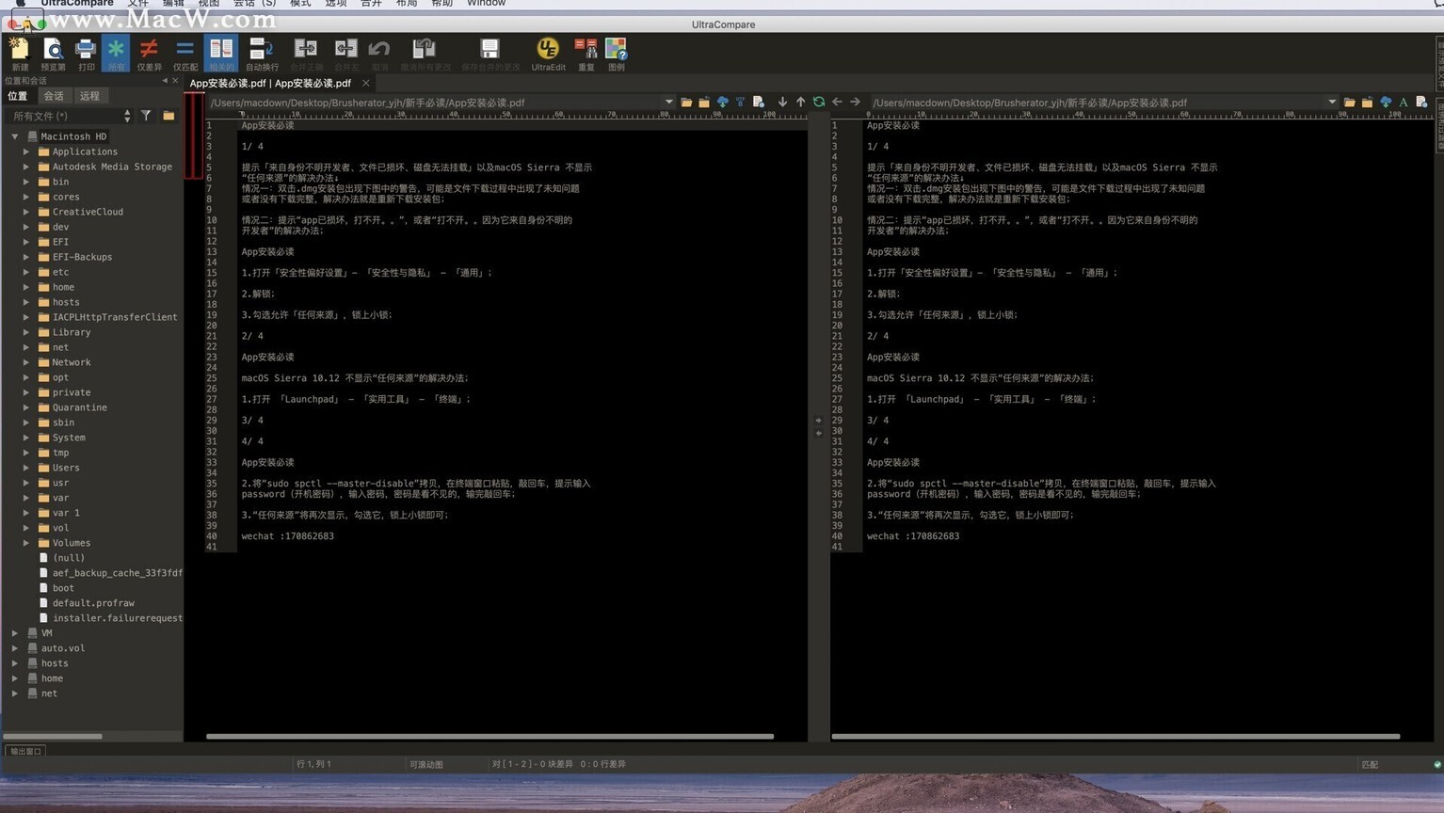
Task: Select the App安装必读.pdf comparison tab
Action: click(270, 83)
